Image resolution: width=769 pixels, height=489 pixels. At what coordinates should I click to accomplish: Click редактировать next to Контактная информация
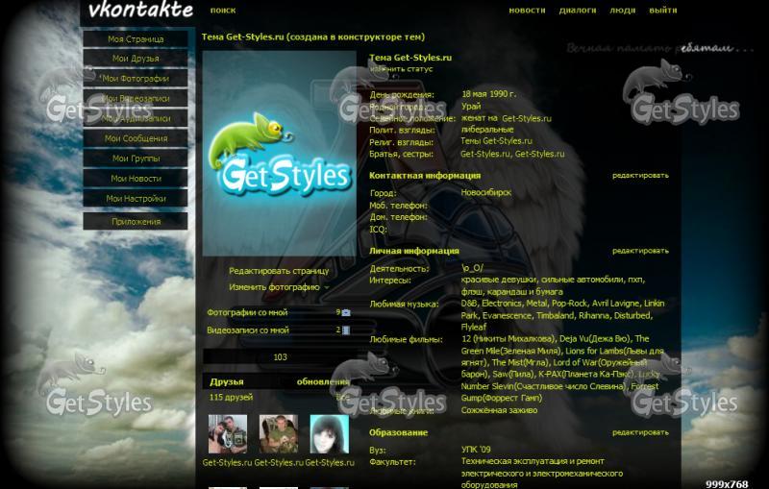[x=640, y=176]
